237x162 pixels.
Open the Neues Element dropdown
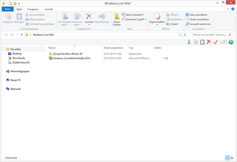(133, 15)
